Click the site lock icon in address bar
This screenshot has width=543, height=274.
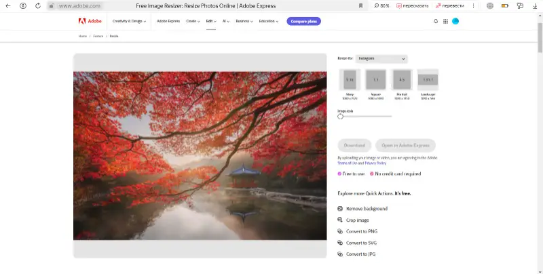[52, 6]
